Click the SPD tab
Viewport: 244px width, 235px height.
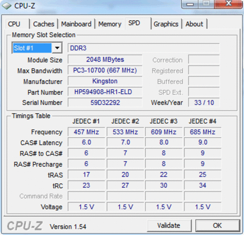point(134,23)
